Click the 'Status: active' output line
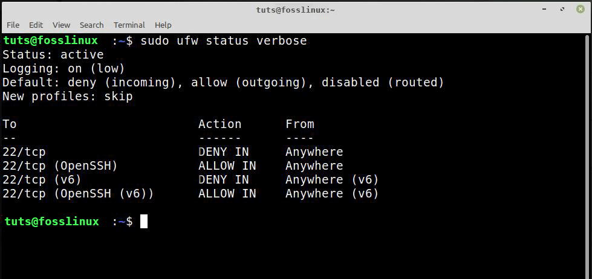 pos(53,55)
